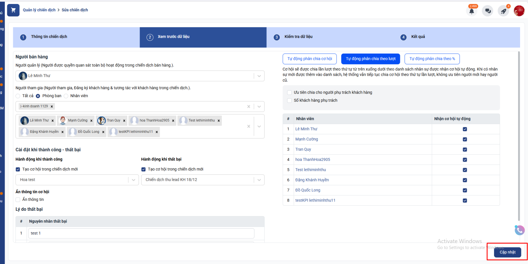This screenshot has width=528, height=264.
Task: Enable Ưu tiên chia cho người phụ trách checkbox
Action: (x=289, y=93)
